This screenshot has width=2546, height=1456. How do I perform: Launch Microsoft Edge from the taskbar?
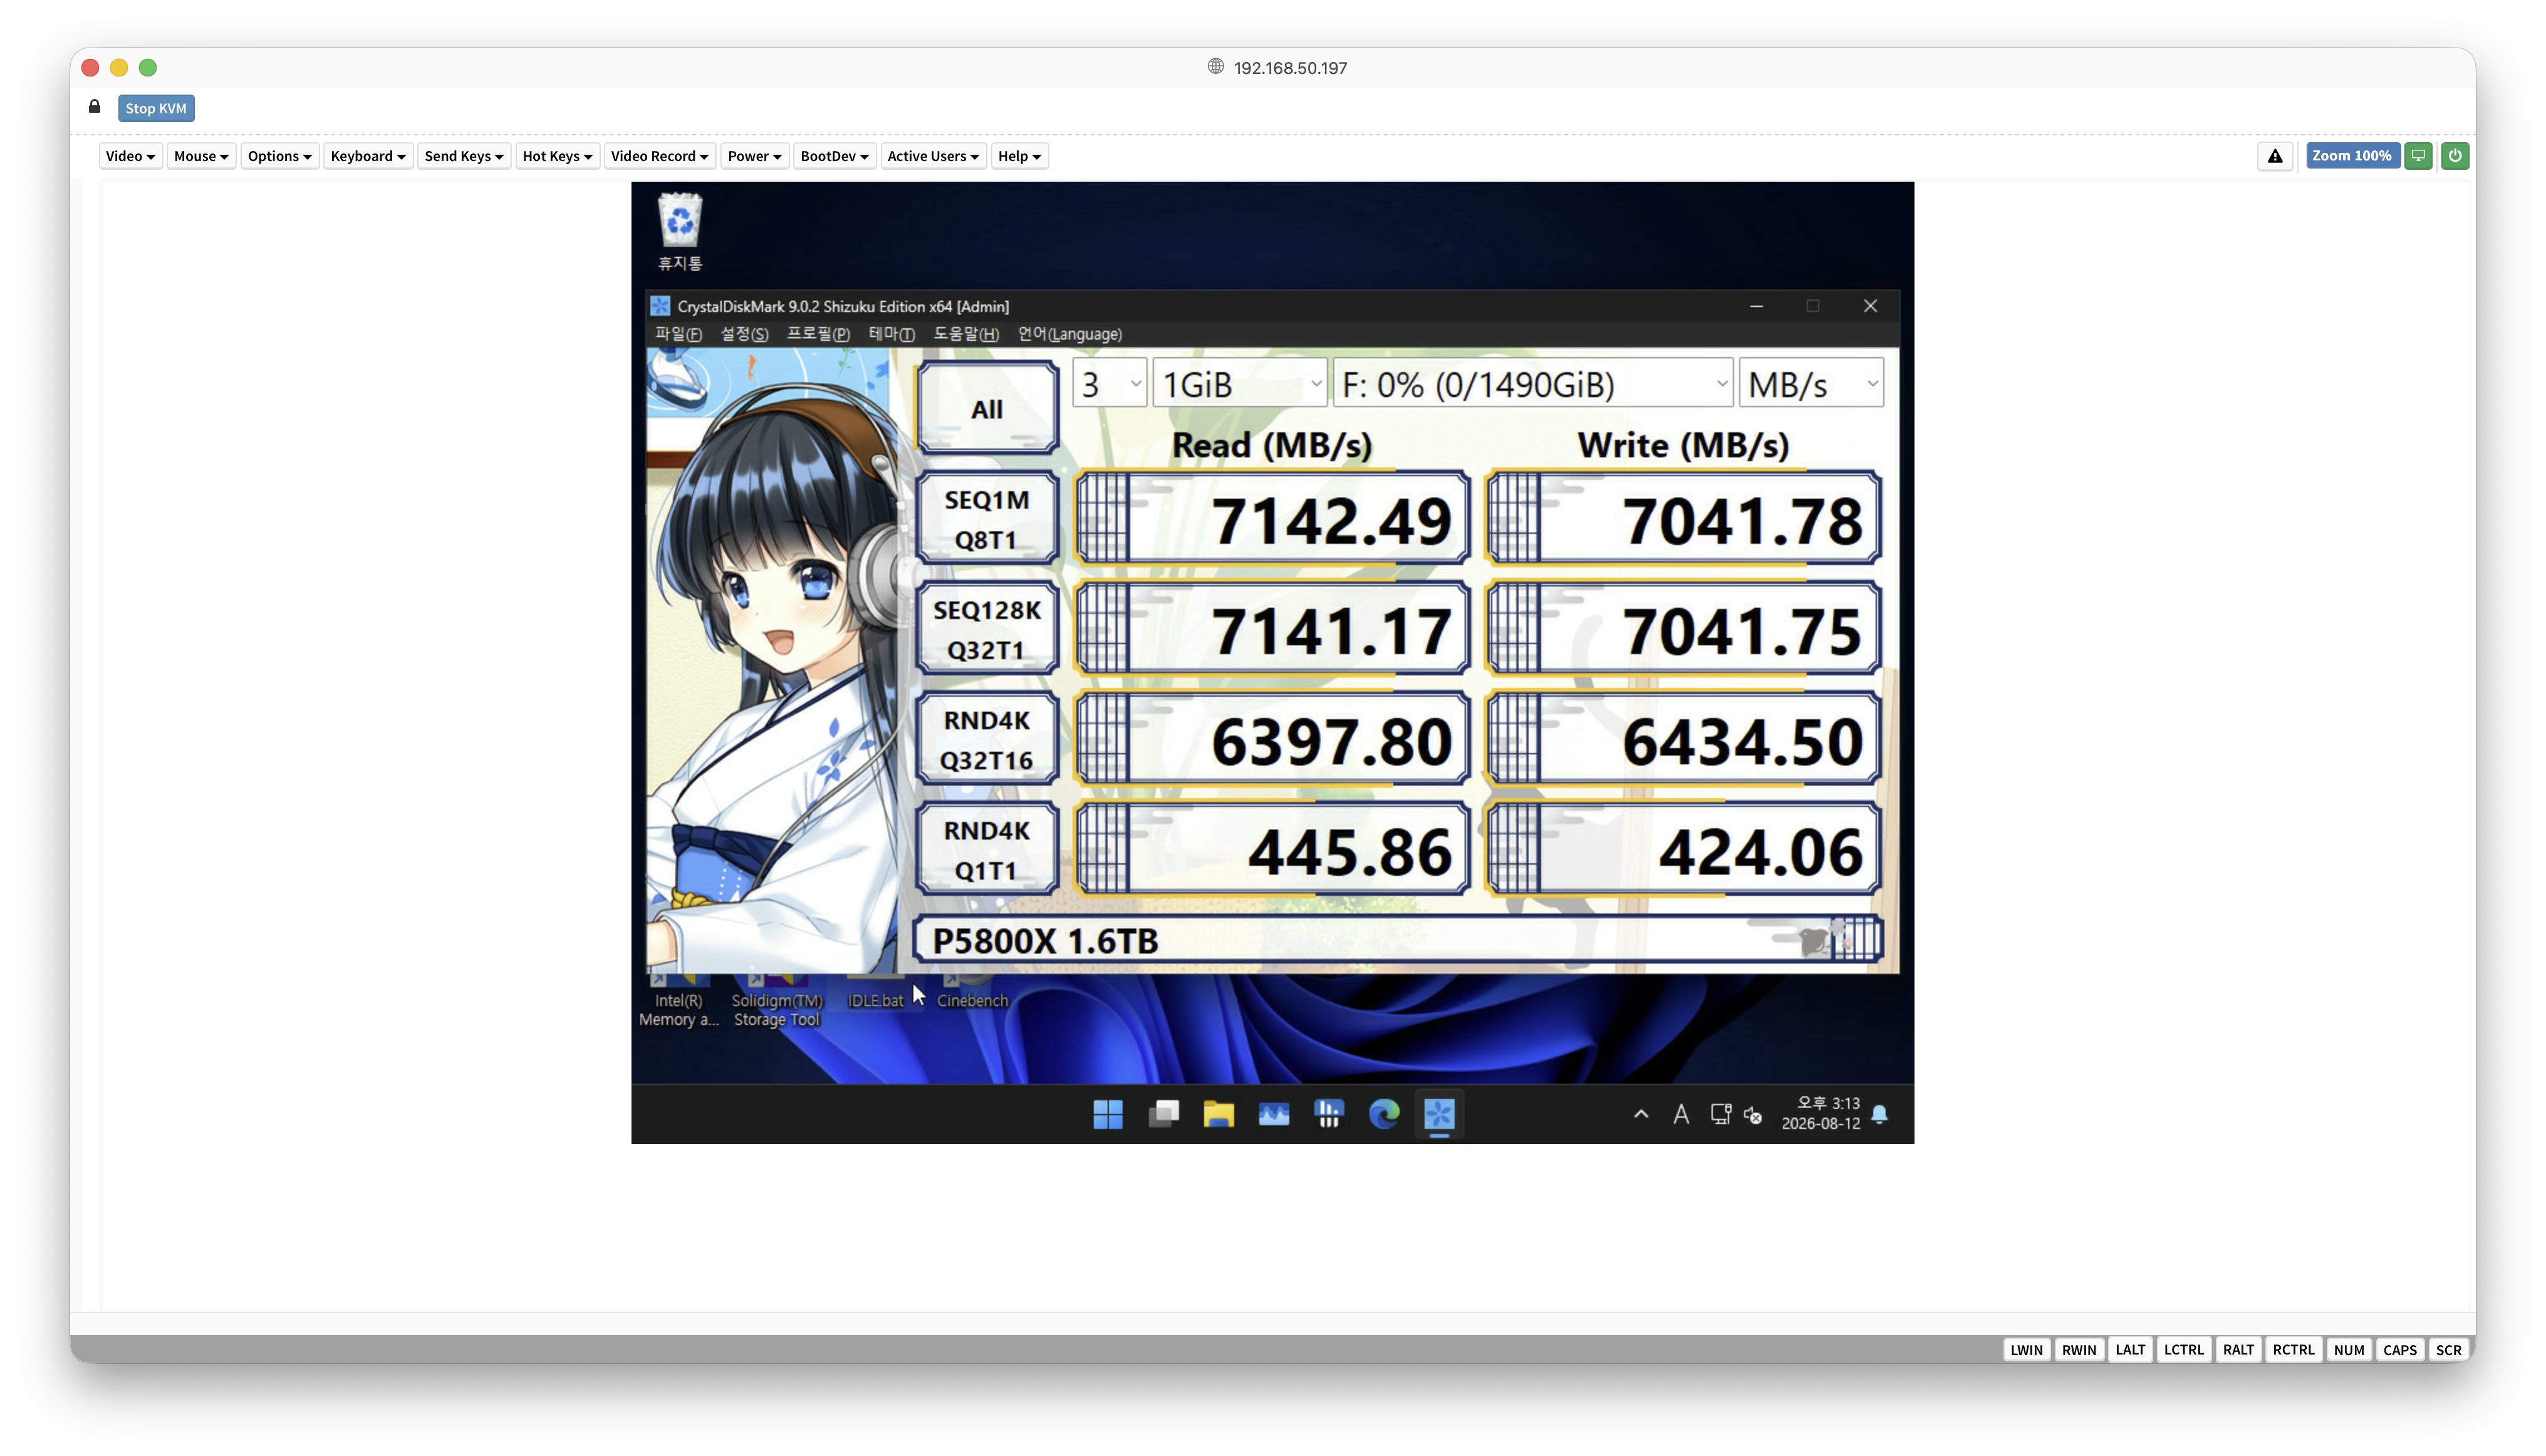(x=1384, y=1114)
